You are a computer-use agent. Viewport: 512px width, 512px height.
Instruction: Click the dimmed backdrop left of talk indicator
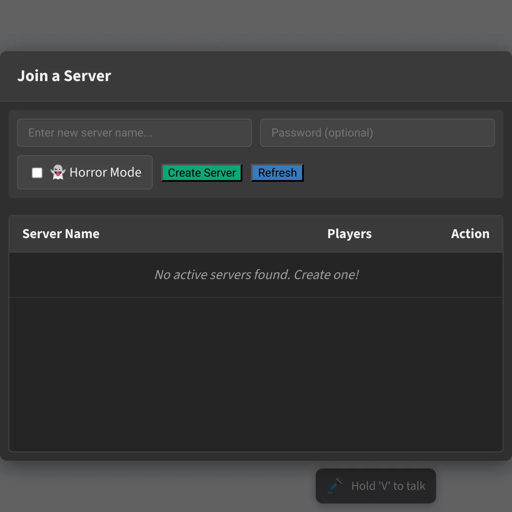[158, 486]
